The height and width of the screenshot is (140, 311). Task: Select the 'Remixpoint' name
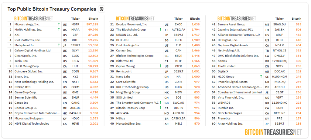124,71
